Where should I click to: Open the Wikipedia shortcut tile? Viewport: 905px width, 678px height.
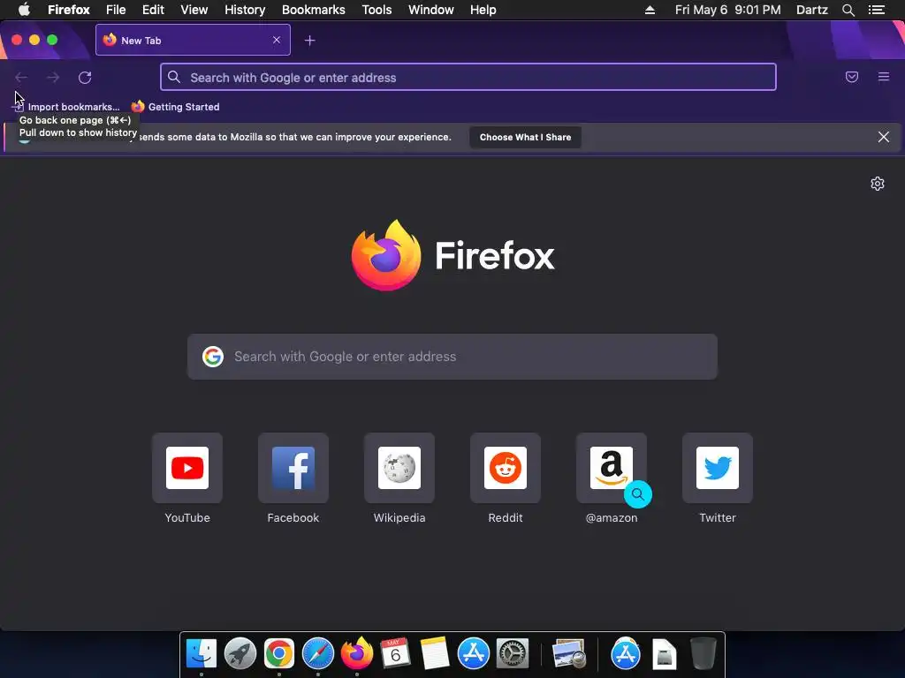tap(399, 468)
